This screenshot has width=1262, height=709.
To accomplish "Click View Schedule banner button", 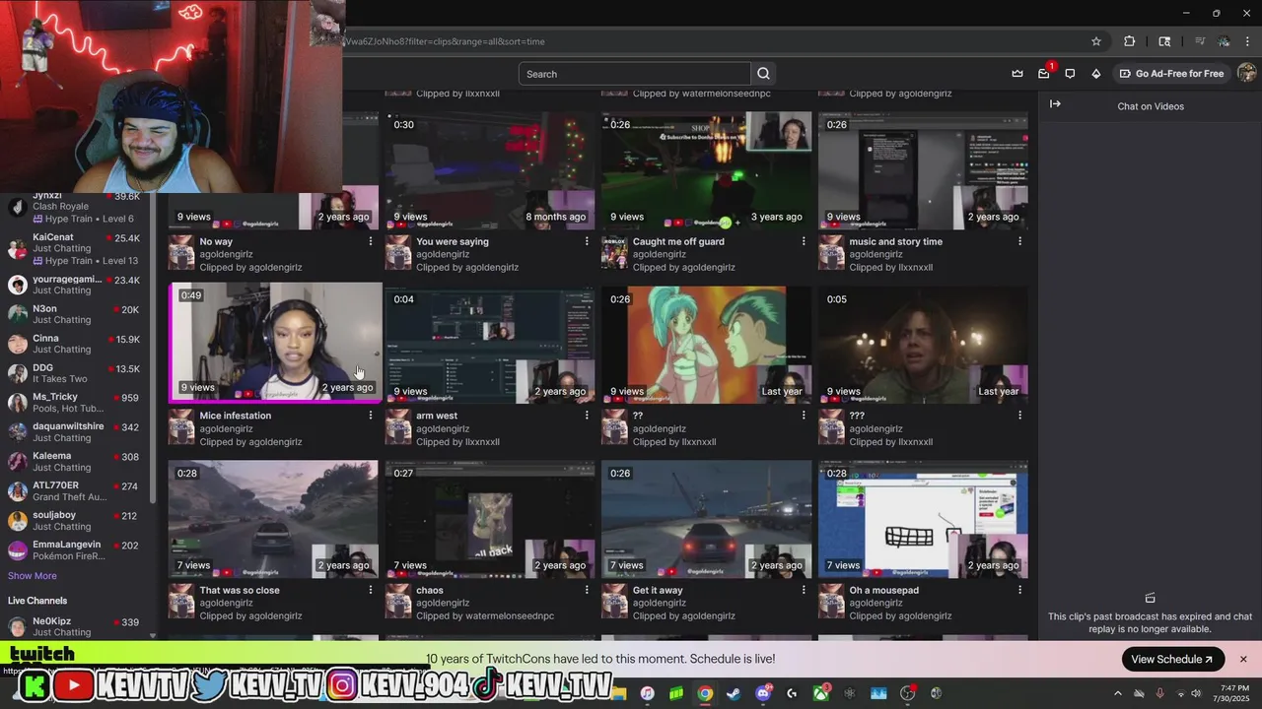I will coord(1172,660).
